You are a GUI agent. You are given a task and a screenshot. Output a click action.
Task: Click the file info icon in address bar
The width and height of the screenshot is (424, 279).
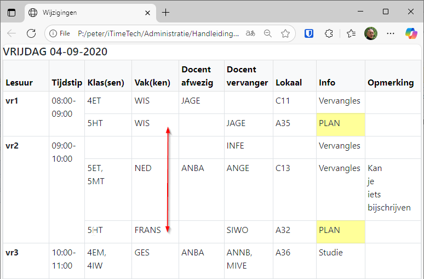(53, 33)
